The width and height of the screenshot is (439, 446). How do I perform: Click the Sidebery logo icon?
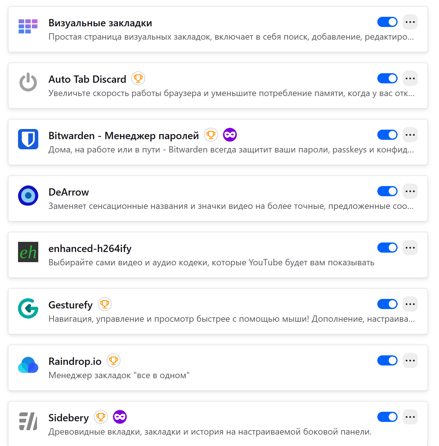tap(28, 421)
